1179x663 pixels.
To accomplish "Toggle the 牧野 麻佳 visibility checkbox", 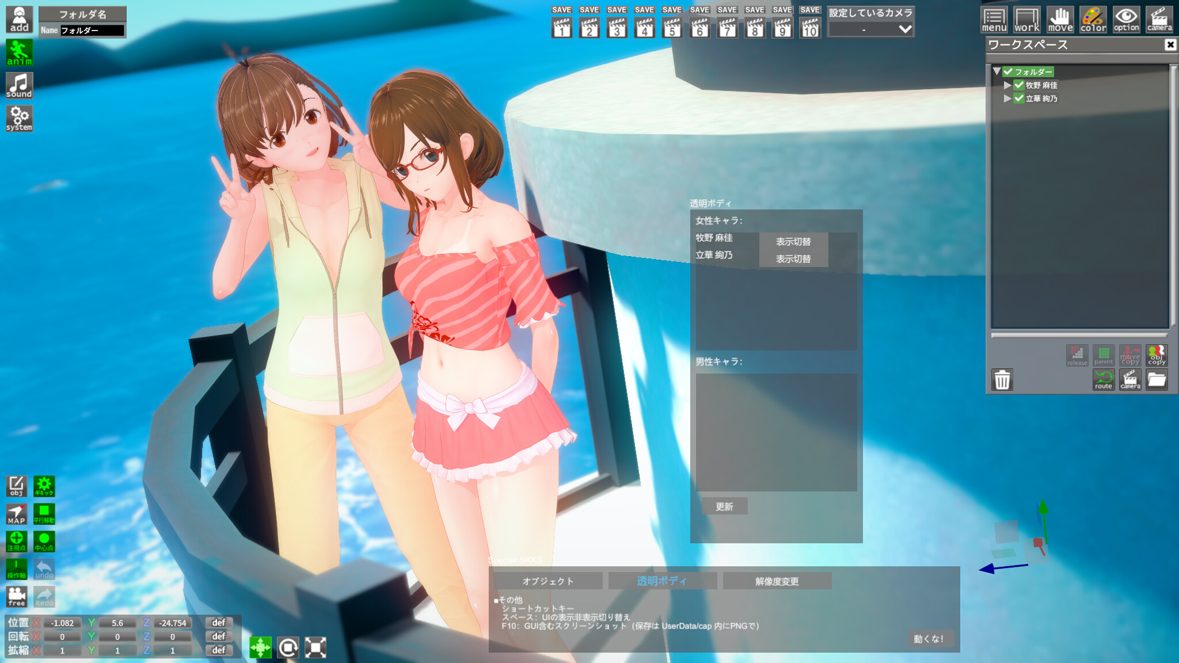I will pos(1019,85).
